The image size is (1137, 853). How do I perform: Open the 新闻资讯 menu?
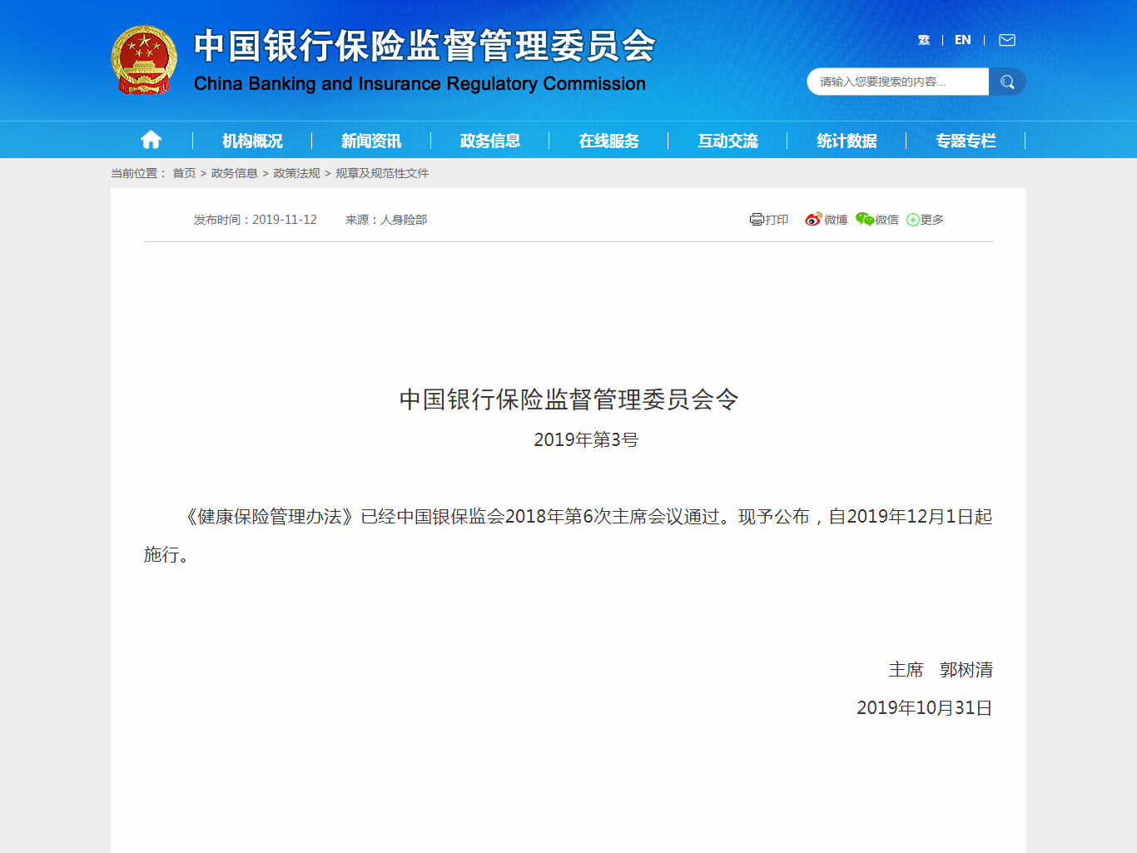(x=371, y=141)
